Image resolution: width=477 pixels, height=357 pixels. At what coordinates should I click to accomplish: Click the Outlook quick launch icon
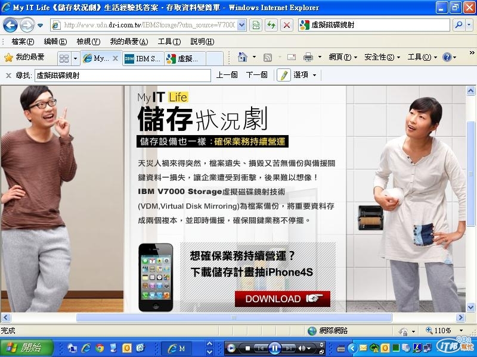coord(126,348)
